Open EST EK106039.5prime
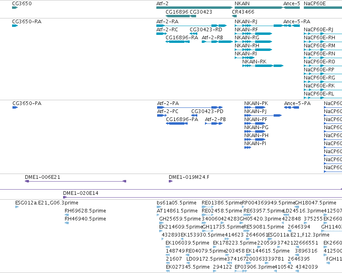Image resolution: width=342 pixels, height=273 pixels. click(187, 243)
